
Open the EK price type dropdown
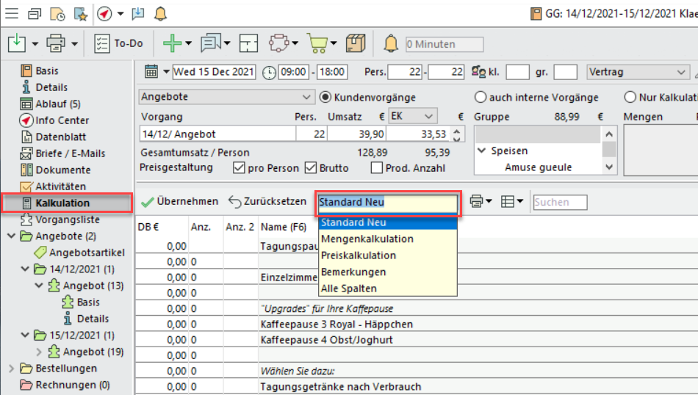428,116
